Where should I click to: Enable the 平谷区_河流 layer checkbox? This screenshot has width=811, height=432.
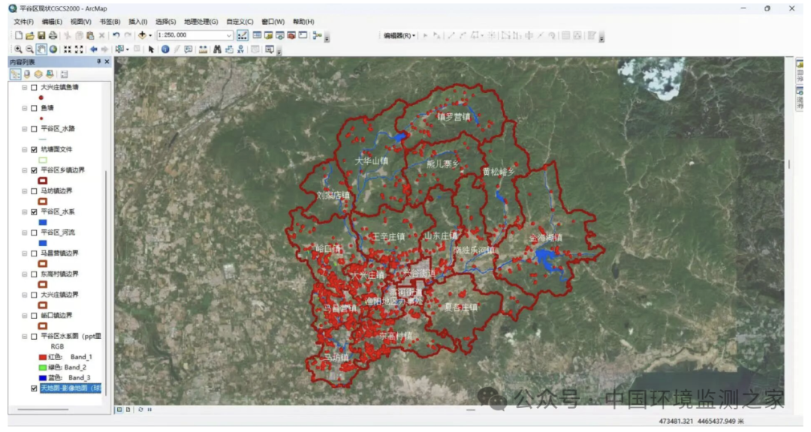click(34, 233)
